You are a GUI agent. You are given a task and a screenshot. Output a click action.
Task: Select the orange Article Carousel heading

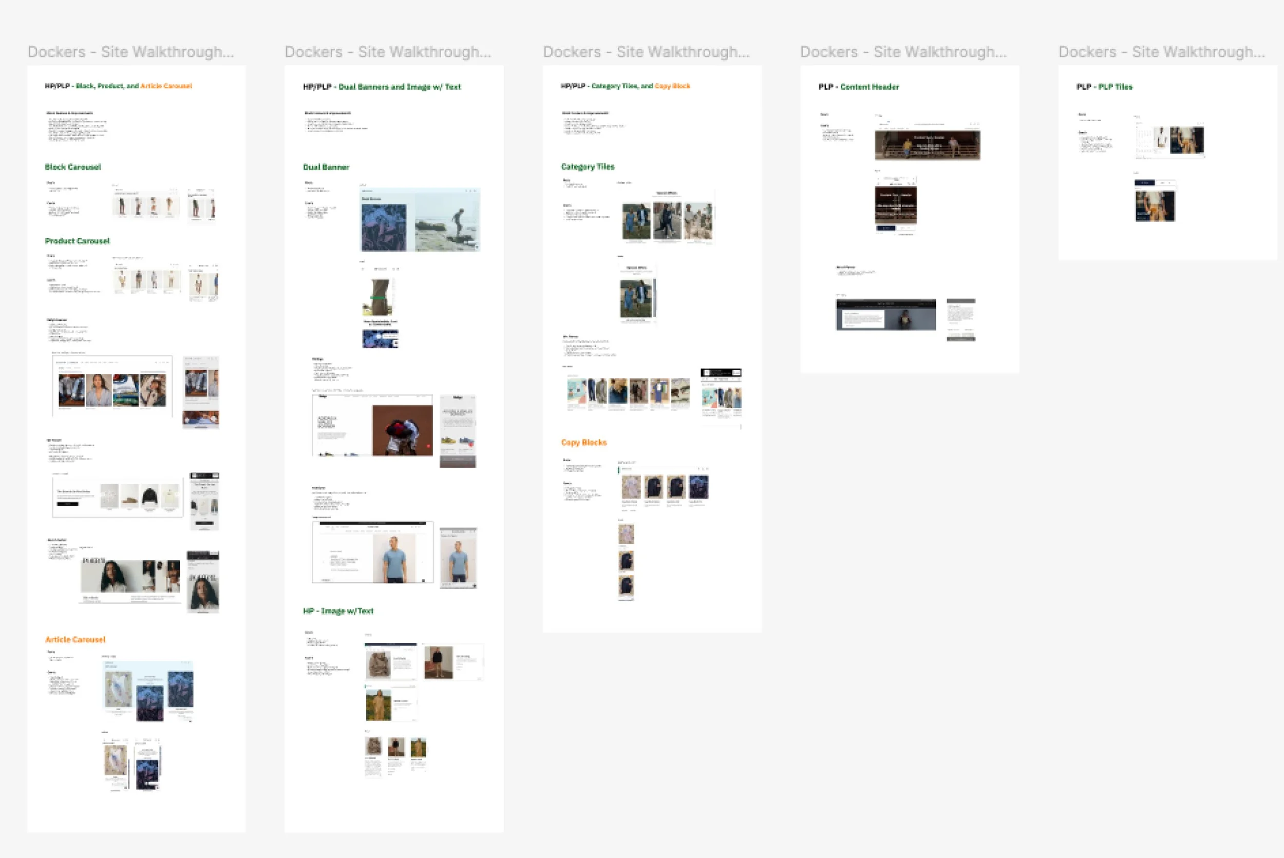75,639
